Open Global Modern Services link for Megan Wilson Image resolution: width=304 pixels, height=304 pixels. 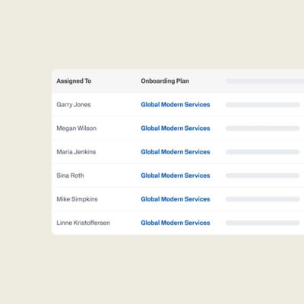pyautogui.click(x=176, y=128)
